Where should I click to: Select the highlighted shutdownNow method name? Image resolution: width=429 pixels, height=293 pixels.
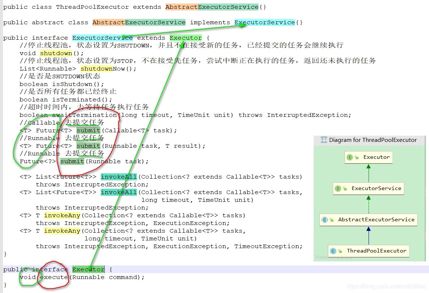tap(97, 68)
